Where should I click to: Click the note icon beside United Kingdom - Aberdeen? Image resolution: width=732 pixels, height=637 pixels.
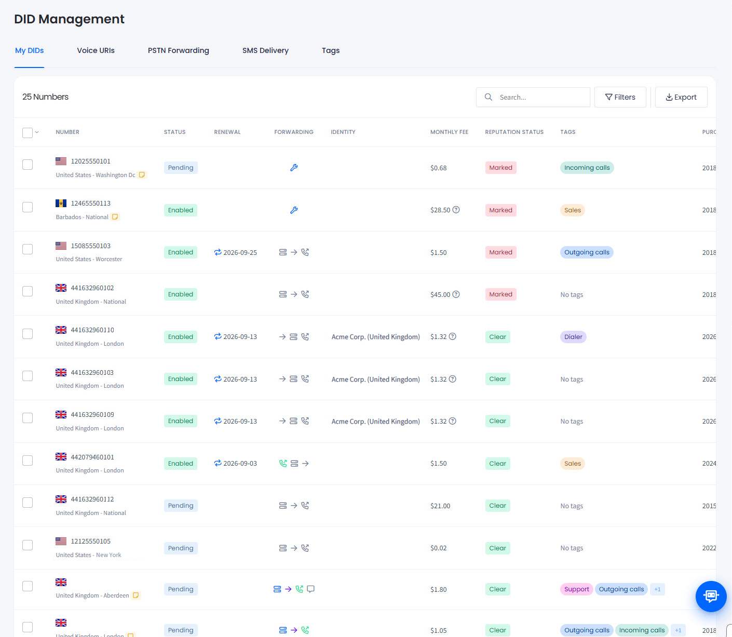(x=135, y=595)
